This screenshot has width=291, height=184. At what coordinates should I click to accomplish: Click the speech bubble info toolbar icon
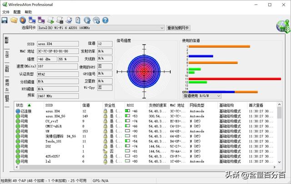pos(96,20)
